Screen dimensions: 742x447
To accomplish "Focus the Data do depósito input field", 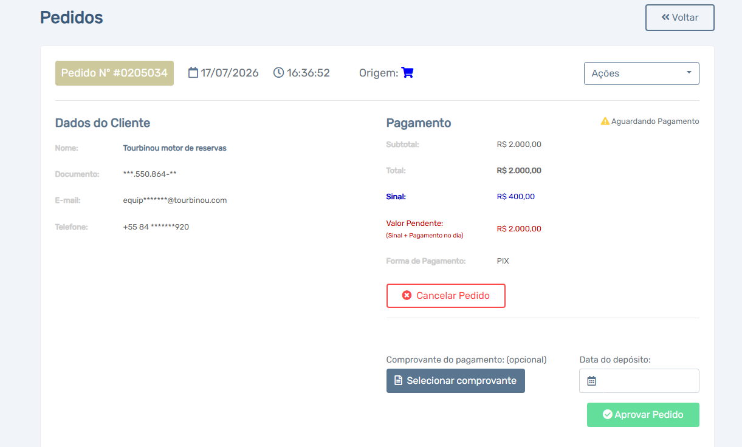I will click(x=639, y=381).
